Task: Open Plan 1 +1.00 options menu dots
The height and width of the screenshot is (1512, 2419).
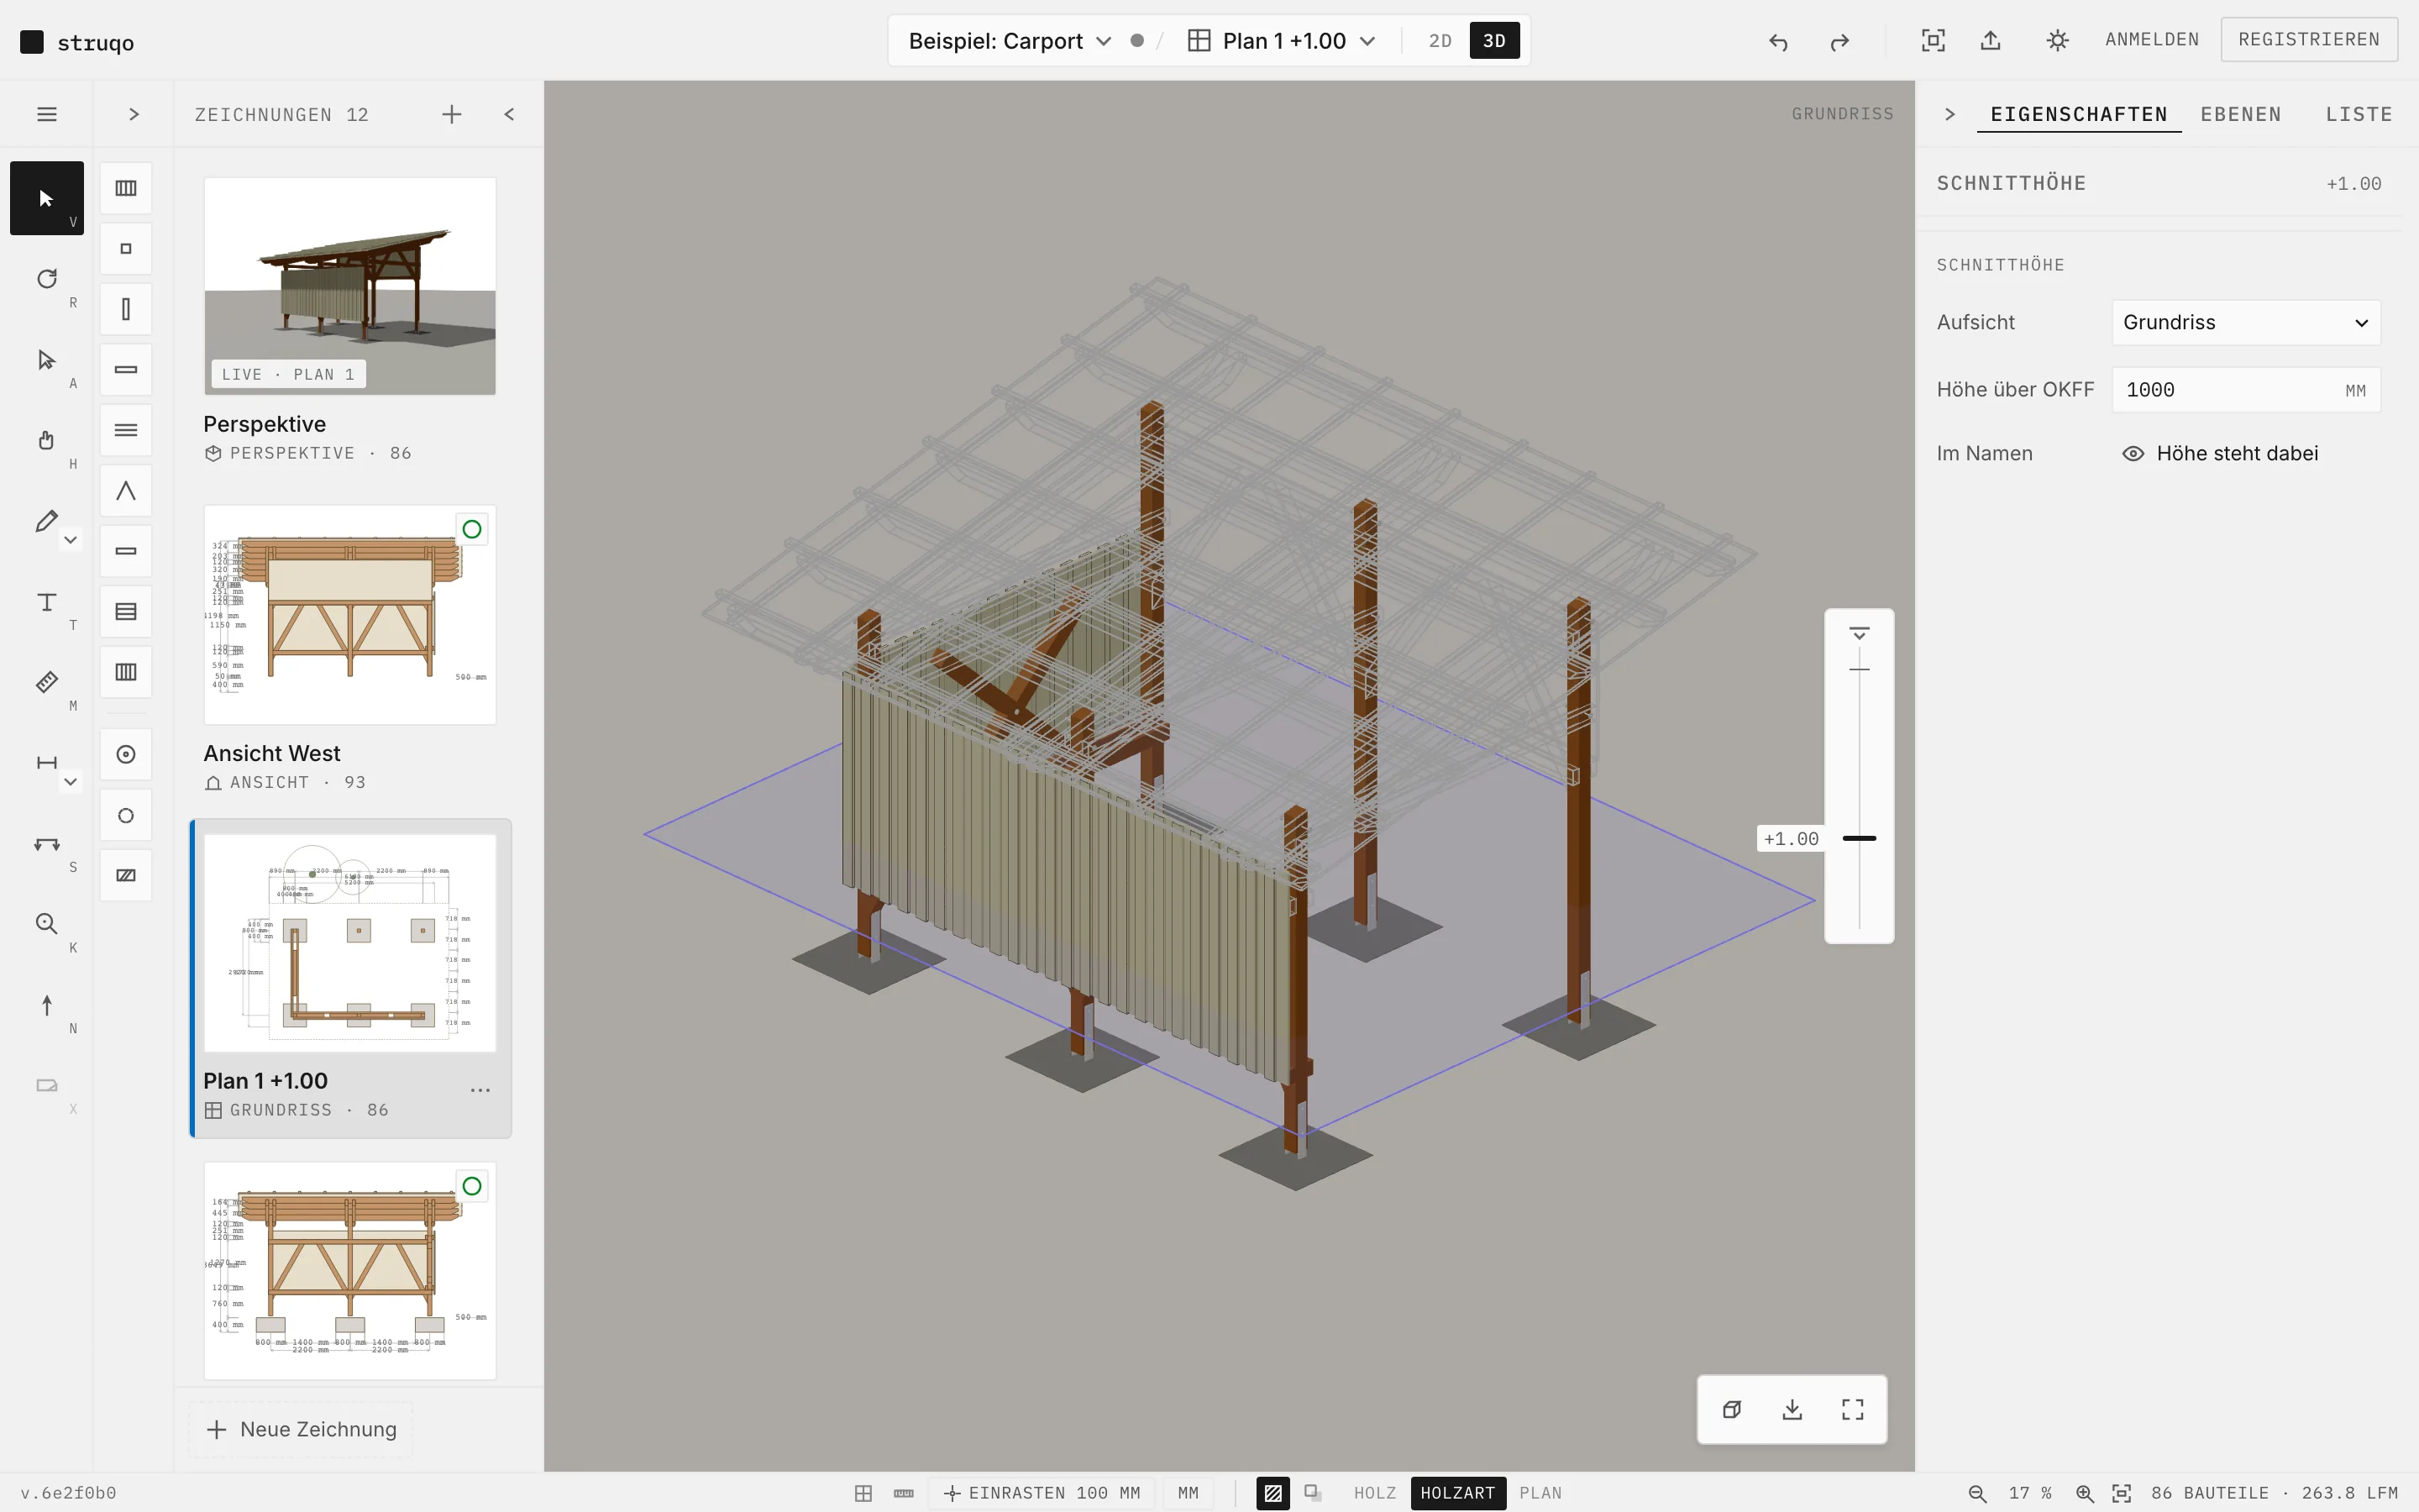Action: [x=480, y=1090]
